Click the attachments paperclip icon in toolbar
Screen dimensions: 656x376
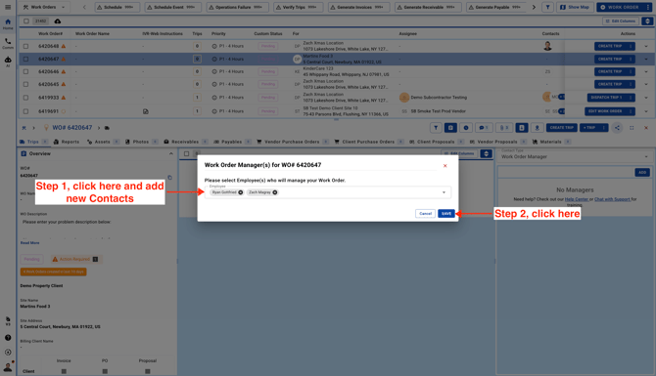(504, 128)
